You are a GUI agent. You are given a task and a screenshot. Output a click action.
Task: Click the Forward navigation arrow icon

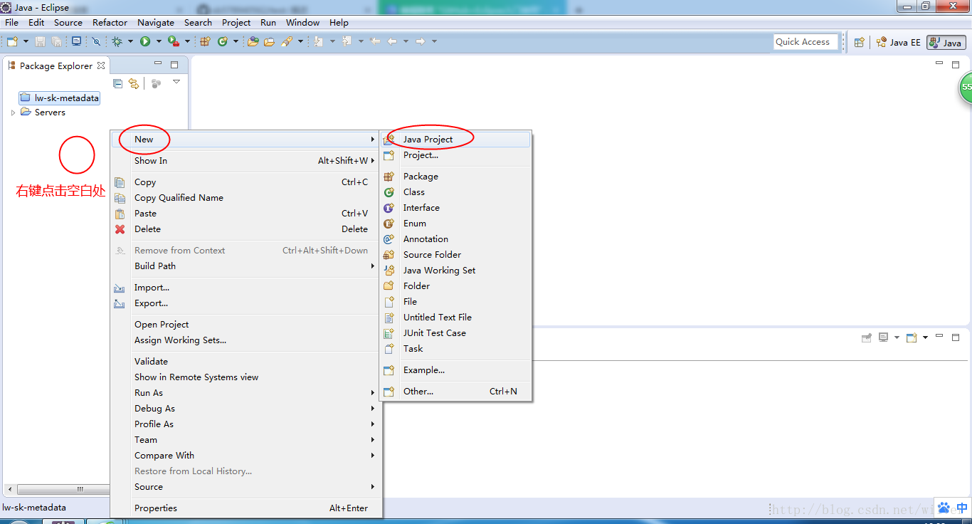pyautogui.click(x=421, y=41)
